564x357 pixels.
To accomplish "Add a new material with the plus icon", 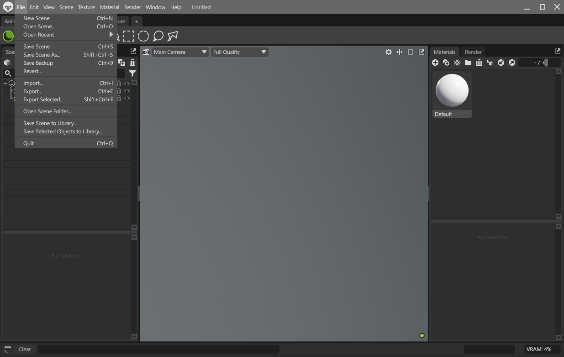I will pyautogui.click(x=435, y=63).
